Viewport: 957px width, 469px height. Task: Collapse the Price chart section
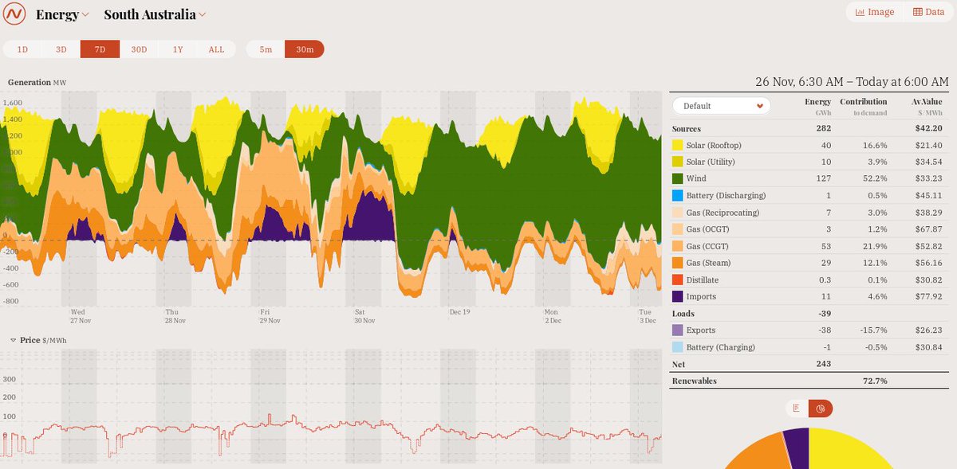14,340
